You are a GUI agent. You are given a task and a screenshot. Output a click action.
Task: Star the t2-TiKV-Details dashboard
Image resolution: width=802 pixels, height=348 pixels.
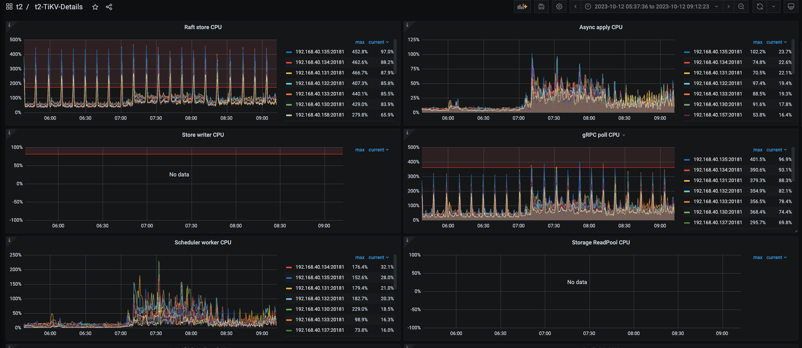tap(95, 7)
